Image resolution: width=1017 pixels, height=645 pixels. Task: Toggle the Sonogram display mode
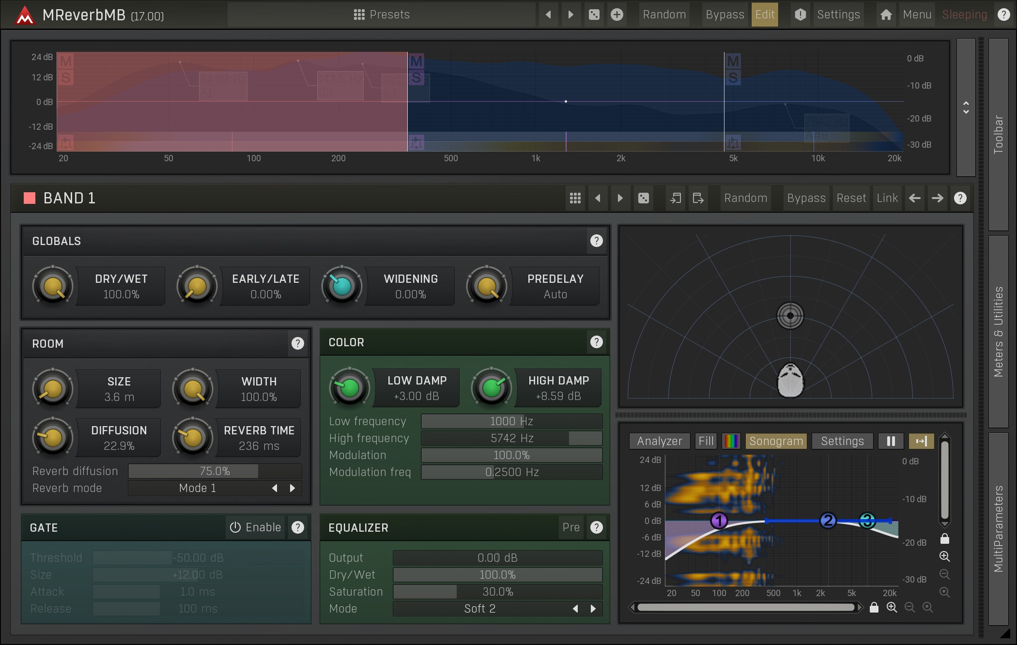pos(776,441)
